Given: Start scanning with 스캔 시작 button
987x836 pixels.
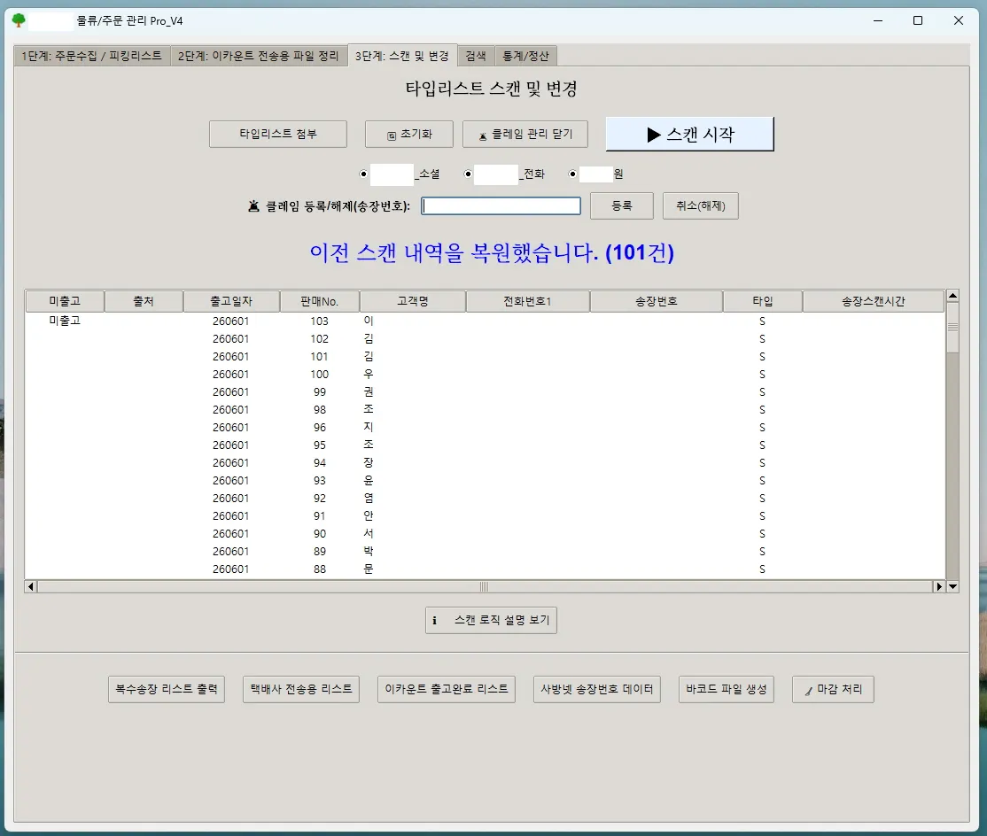Looking at the screenshot, I should click(690, 134).
